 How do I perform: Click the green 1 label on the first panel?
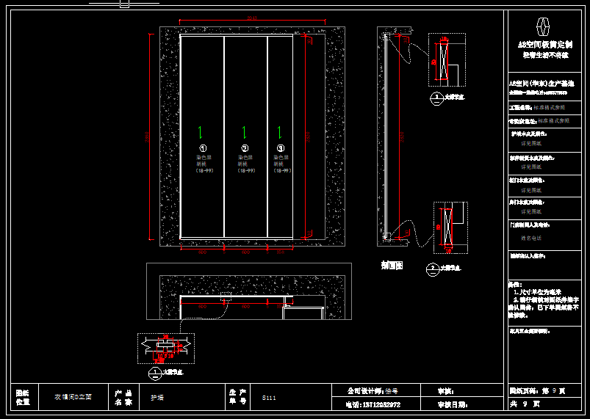(x=200, y=132)
